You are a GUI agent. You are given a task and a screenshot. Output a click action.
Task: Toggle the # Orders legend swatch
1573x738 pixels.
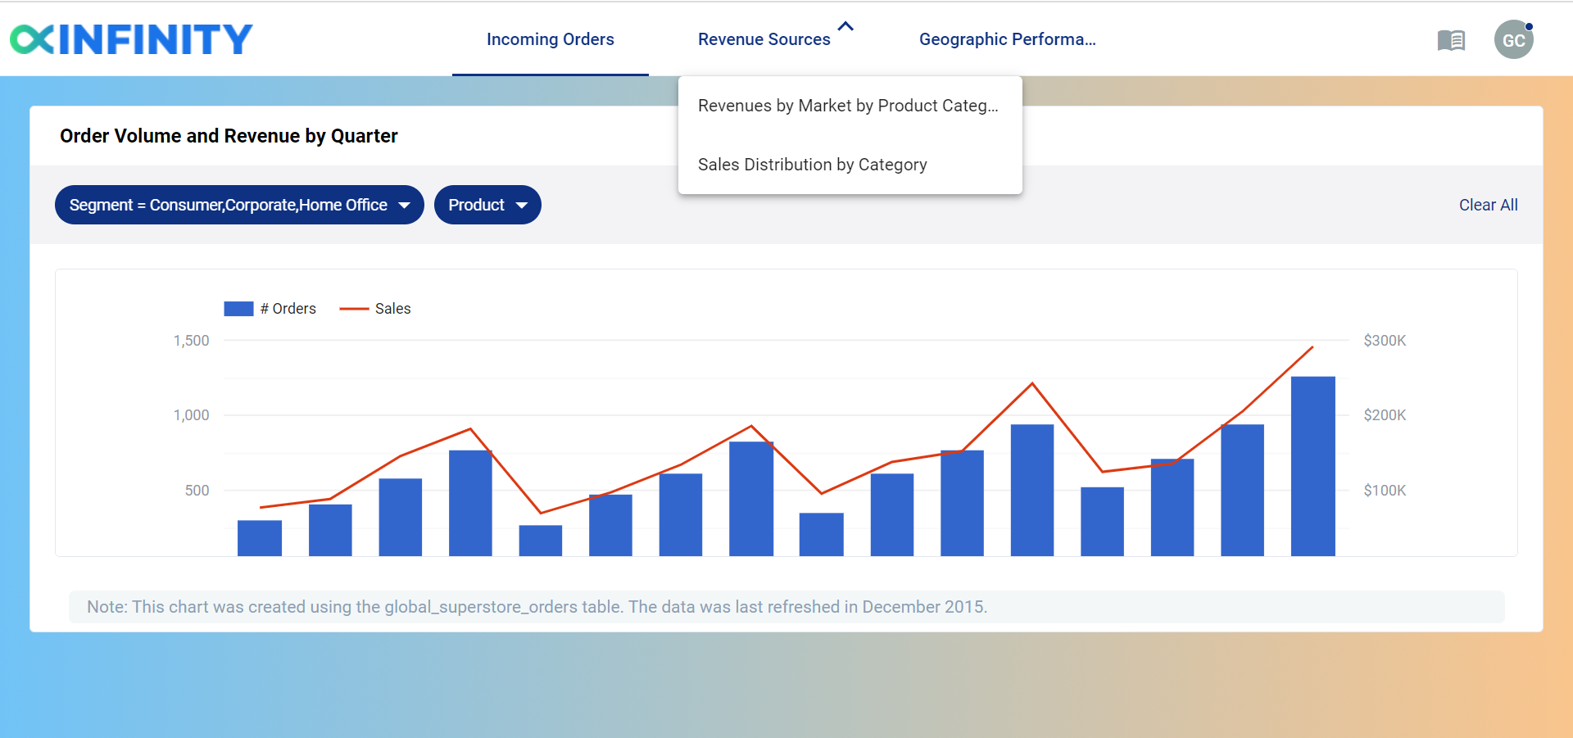click(x=238, y=309)
